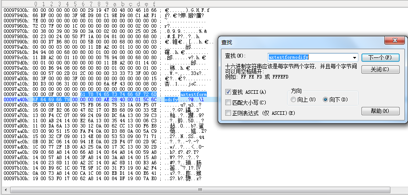Click the first offset address 00097930h
The image size is (408, 195).
(x=16, y=9)
